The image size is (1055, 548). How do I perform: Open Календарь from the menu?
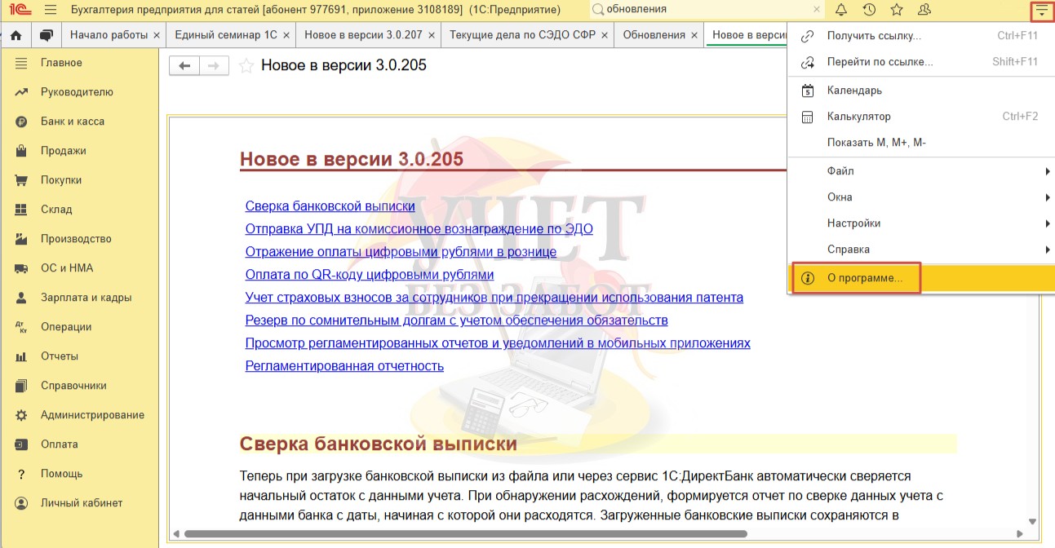[921, 91]
